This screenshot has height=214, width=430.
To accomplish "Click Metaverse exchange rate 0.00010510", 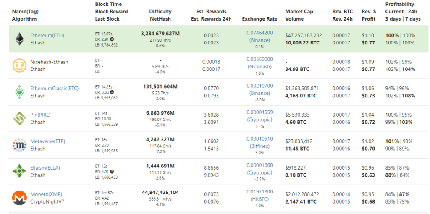I will 260,139.
